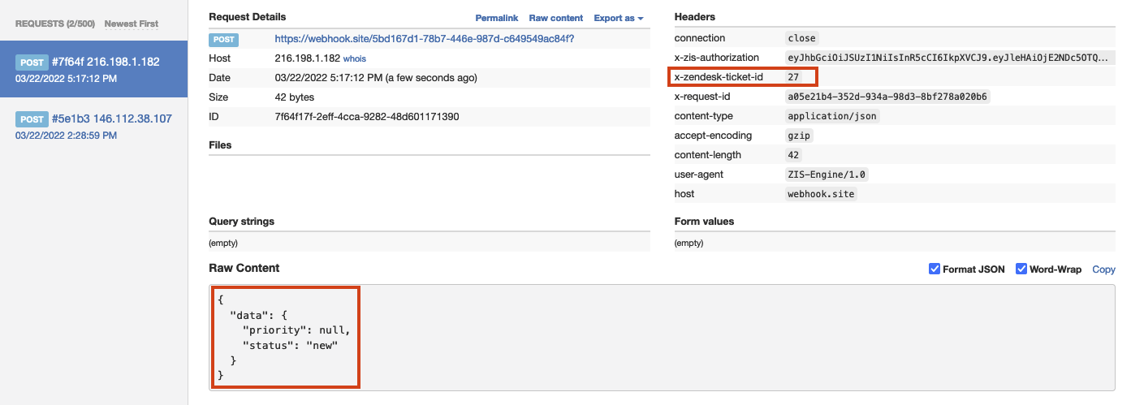Click the POST badge on #5e1b3 request
1131x405 pixels.
coord(32,118)
